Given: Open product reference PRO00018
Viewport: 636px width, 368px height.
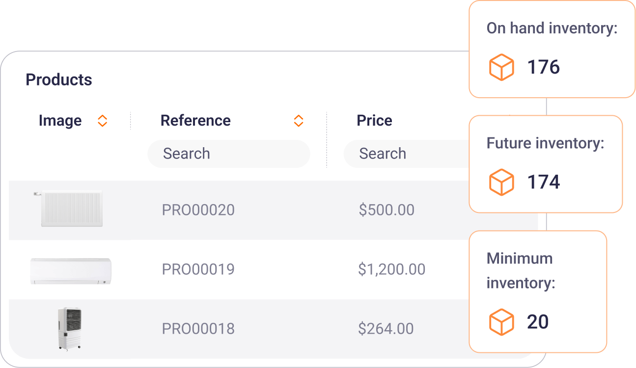Looking at the screenshot, I should click(198, 329).
